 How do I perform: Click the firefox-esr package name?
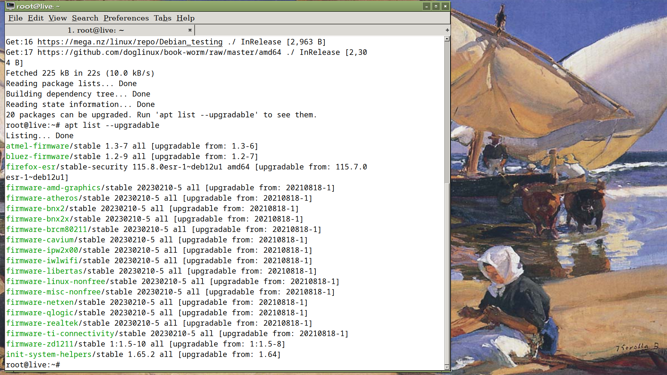(x=31, y=167)
